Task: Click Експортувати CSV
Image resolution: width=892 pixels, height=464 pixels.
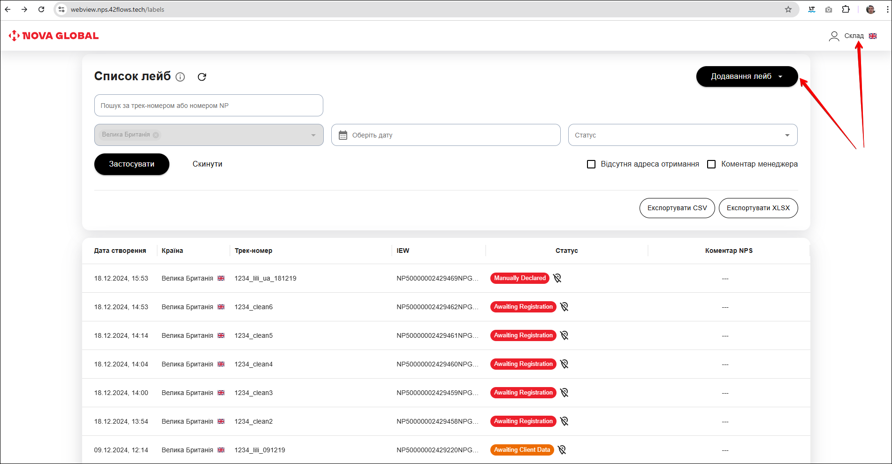Action: 677,208
